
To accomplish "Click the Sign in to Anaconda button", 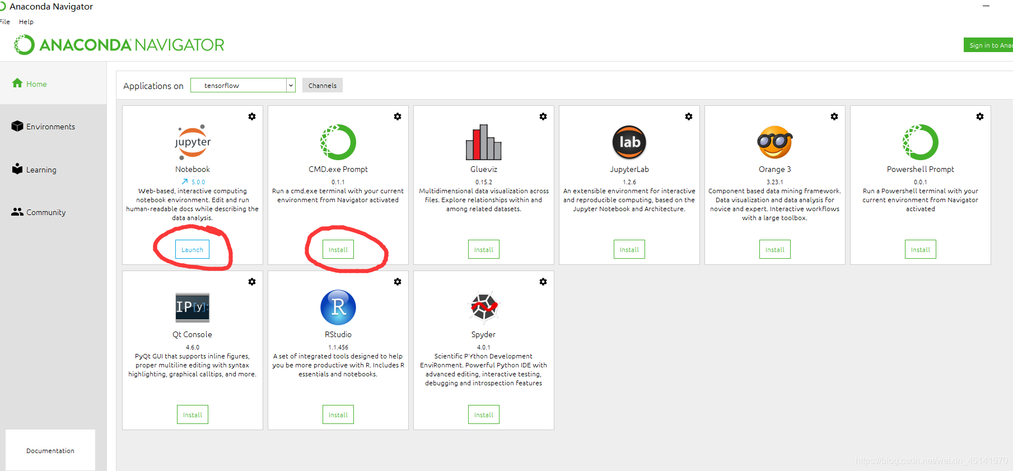I will 988,45.
